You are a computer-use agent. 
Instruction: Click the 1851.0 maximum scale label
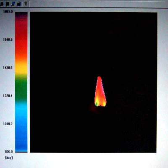coord(8,11)
